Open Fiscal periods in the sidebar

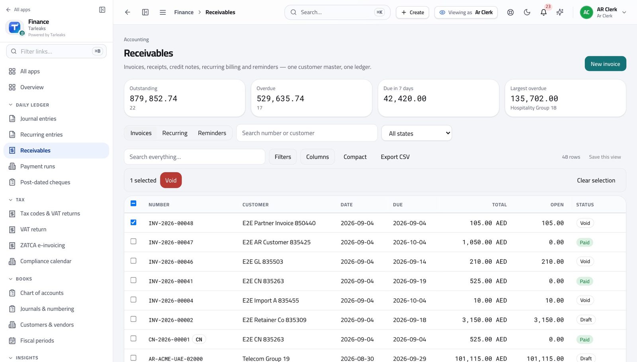tap(56, 341)
